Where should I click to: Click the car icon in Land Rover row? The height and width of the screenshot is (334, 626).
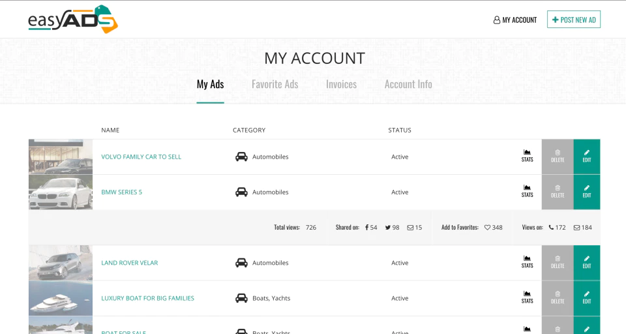tap(241, 263)
